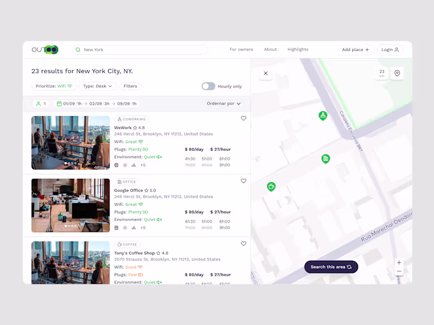Favorite Google Office with the heart icon
The image size is (434, 325).
coord(243,181)
